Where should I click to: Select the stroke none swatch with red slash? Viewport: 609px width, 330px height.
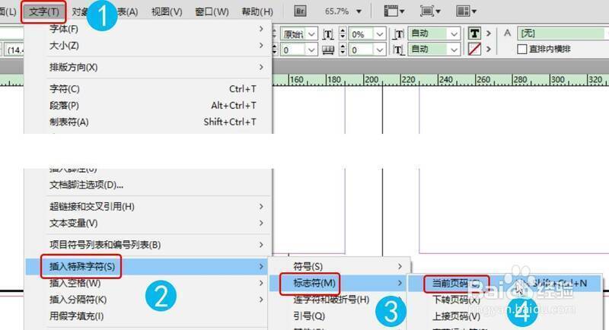[x=474, y=49]
